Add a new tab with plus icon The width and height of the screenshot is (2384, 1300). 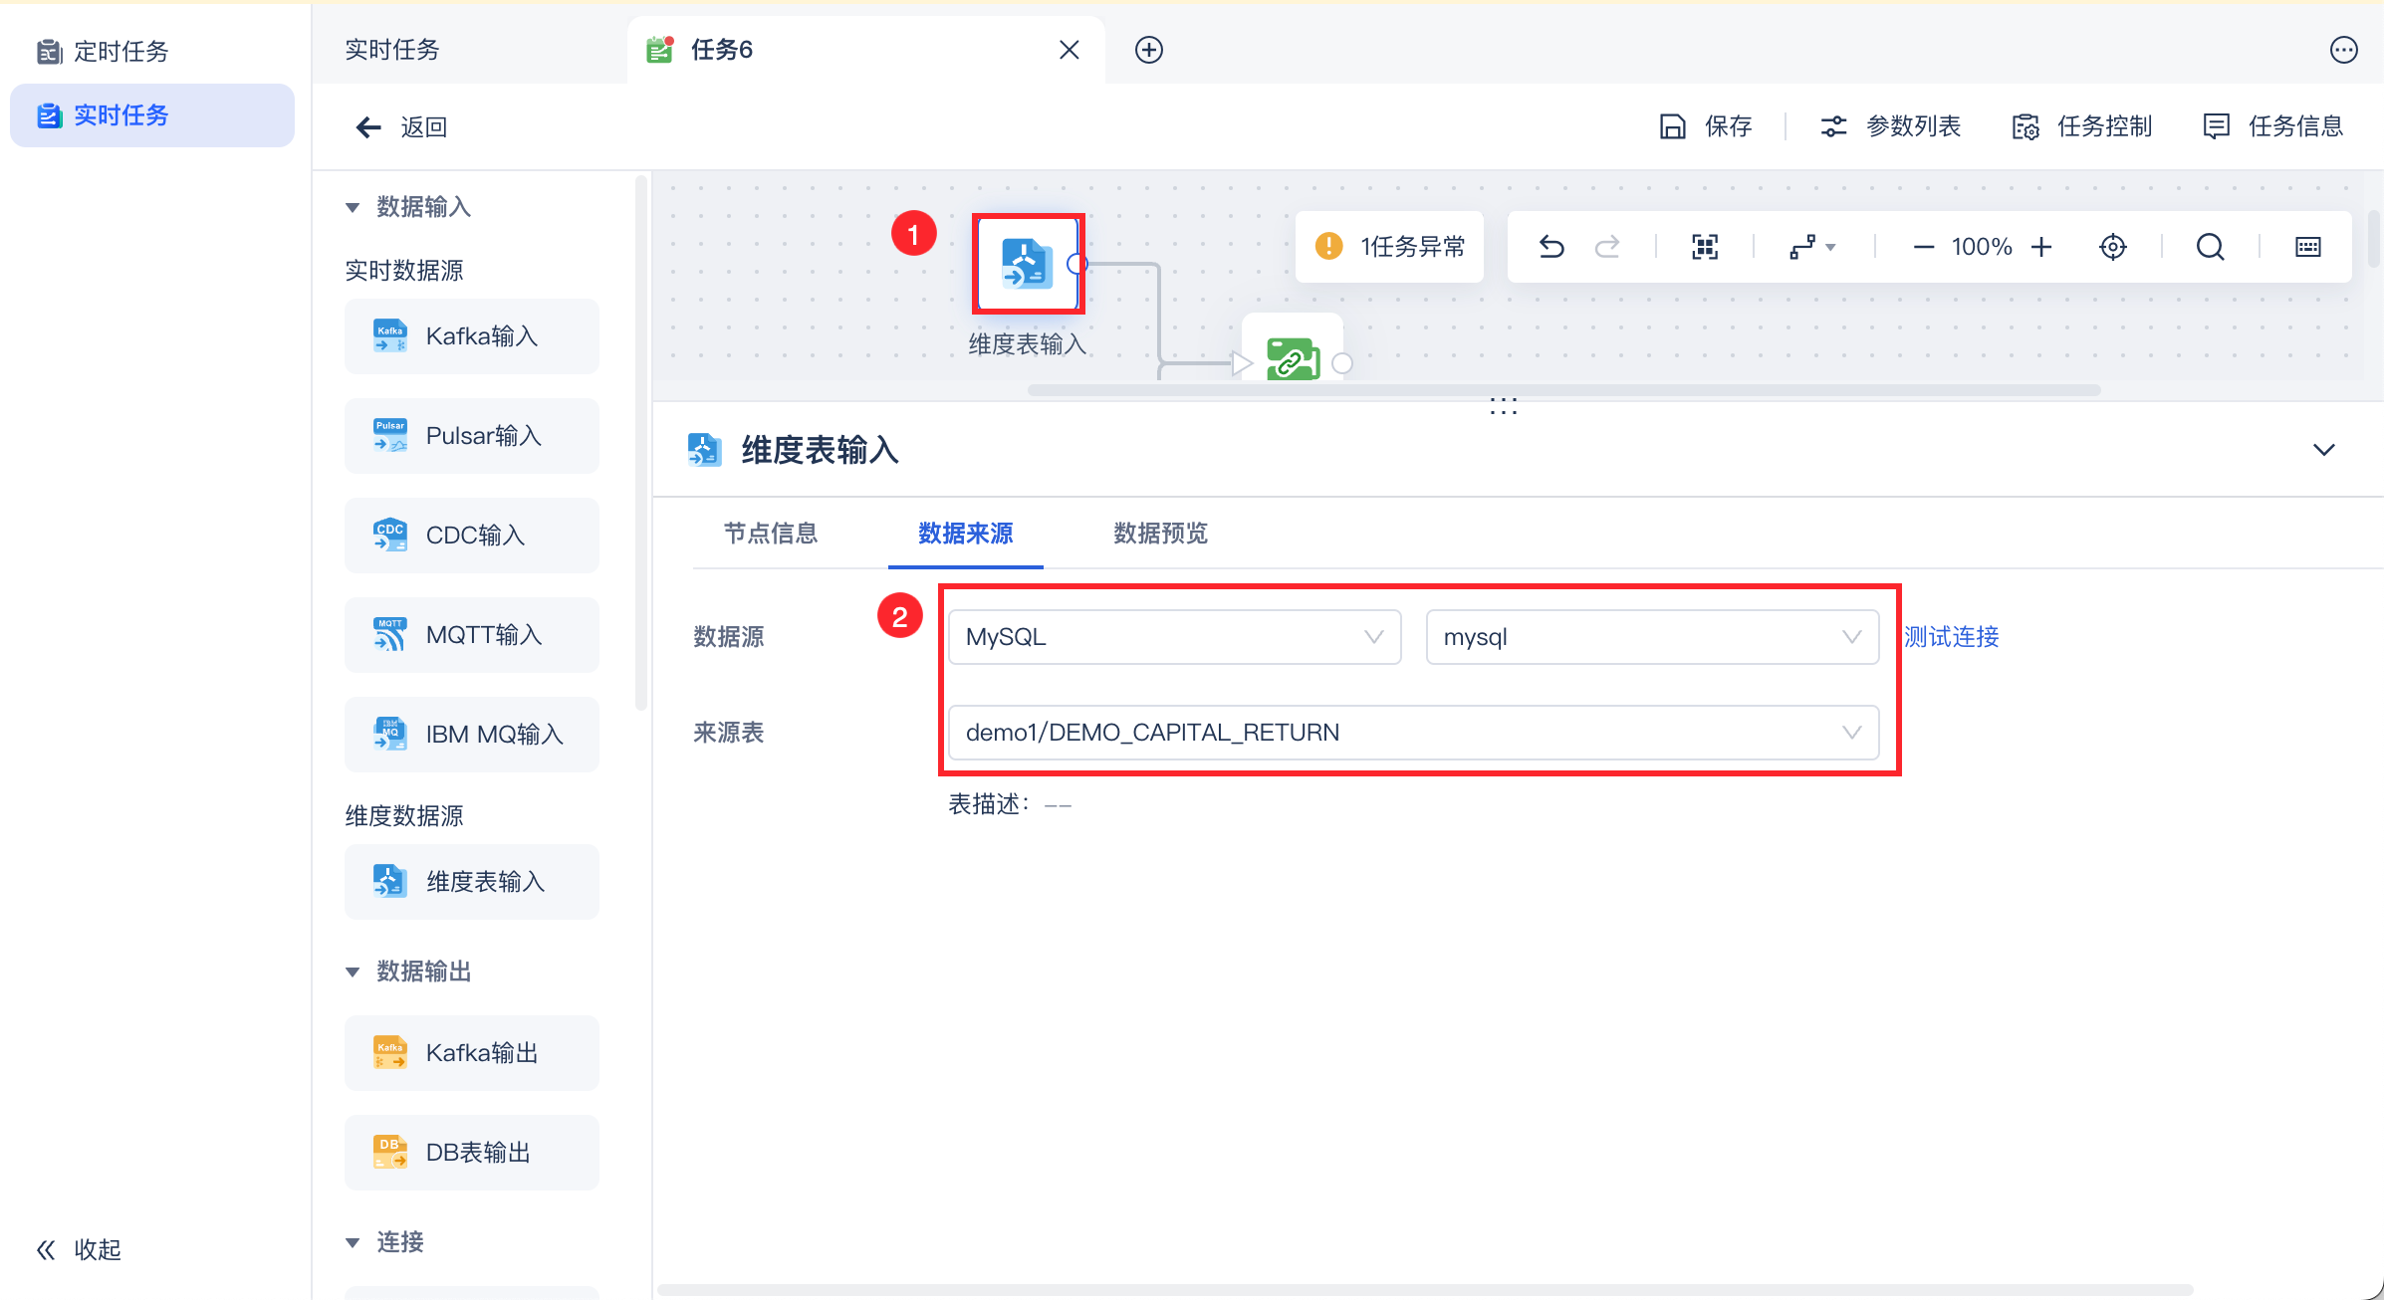(1149, 50)
